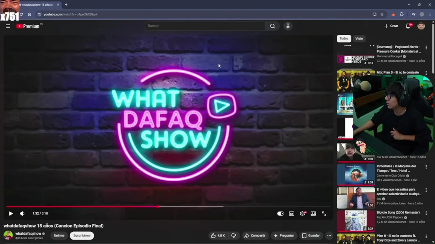Open the notifications bell
Screen dimensions: 435x244
click(x=408, y=26)
